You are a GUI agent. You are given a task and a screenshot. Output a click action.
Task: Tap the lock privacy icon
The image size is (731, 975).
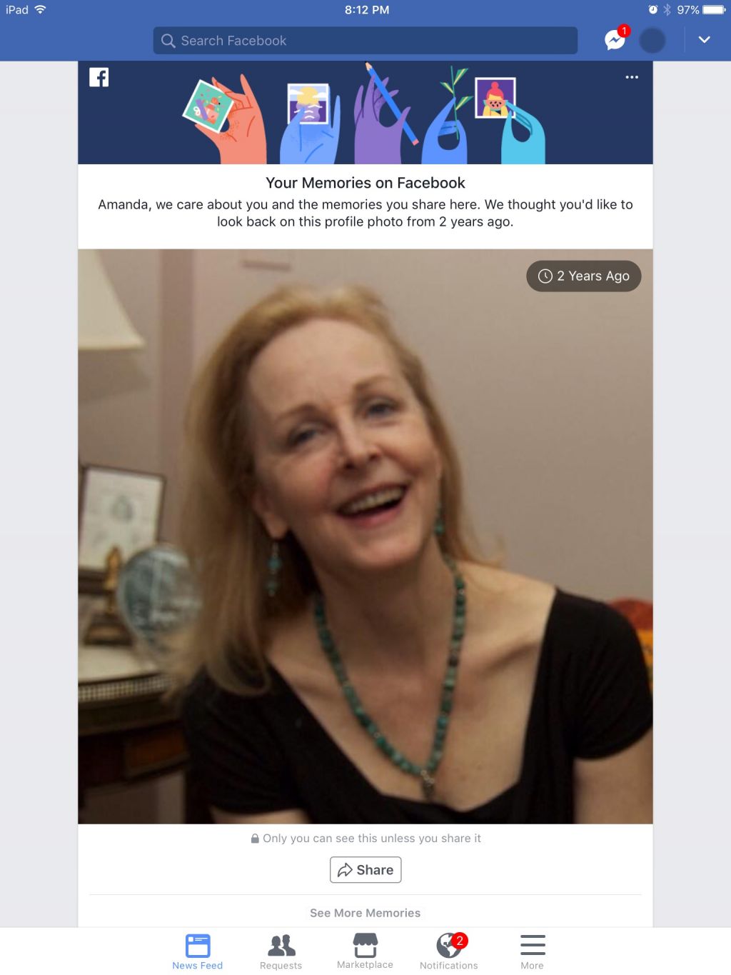click(x=255, y=839)
